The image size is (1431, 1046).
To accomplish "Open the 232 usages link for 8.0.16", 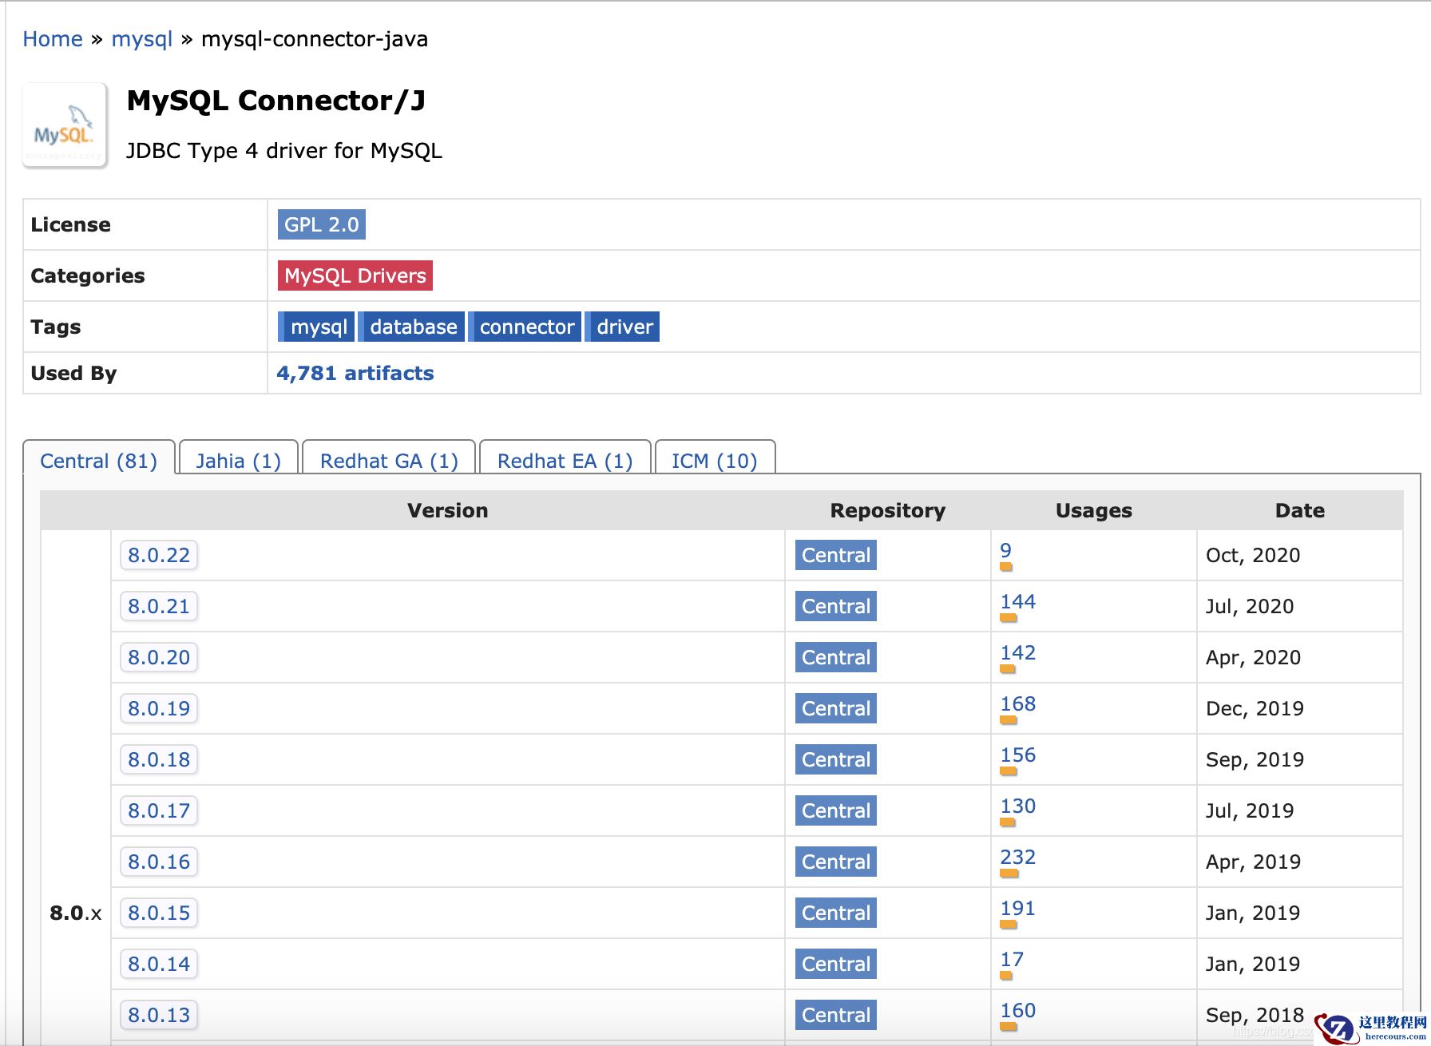I will (1018, 857).
